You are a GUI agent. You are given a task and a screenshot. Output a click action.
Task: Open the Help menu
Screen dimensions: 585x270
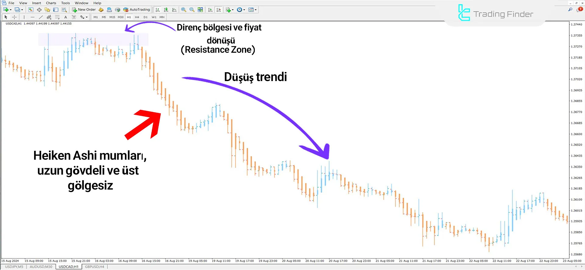97,3
